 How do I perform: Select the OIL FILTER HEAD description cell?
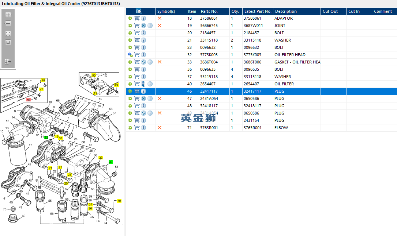tap(290, 55)
